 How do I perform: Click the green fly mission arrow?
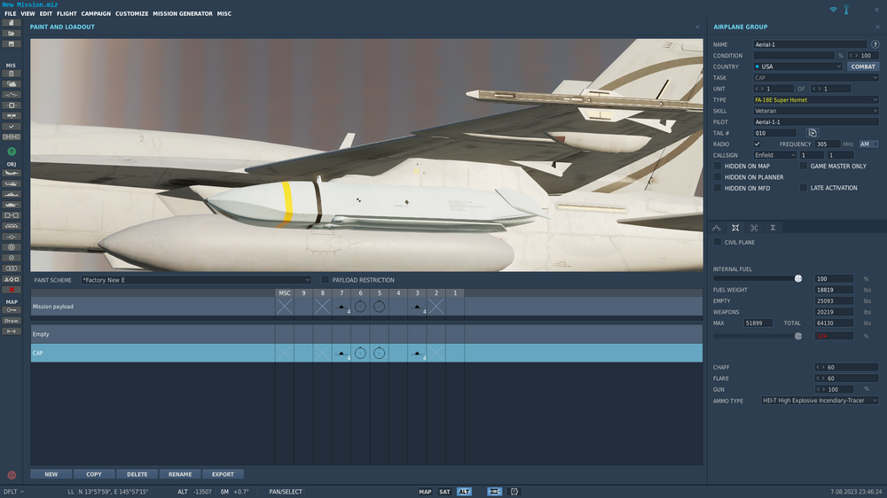click(12, 152)
